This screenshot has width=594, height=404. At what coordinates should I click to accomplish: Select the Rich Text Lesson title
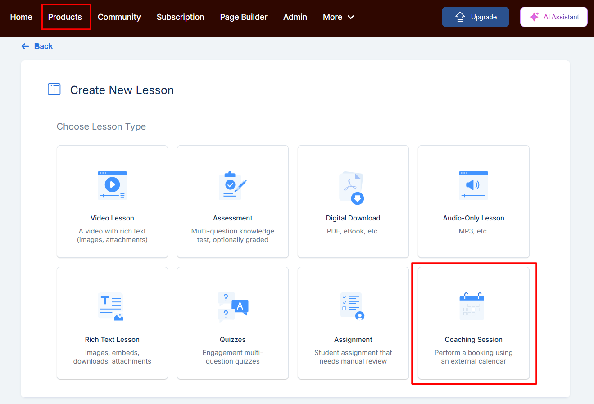[x=112, y=340]
